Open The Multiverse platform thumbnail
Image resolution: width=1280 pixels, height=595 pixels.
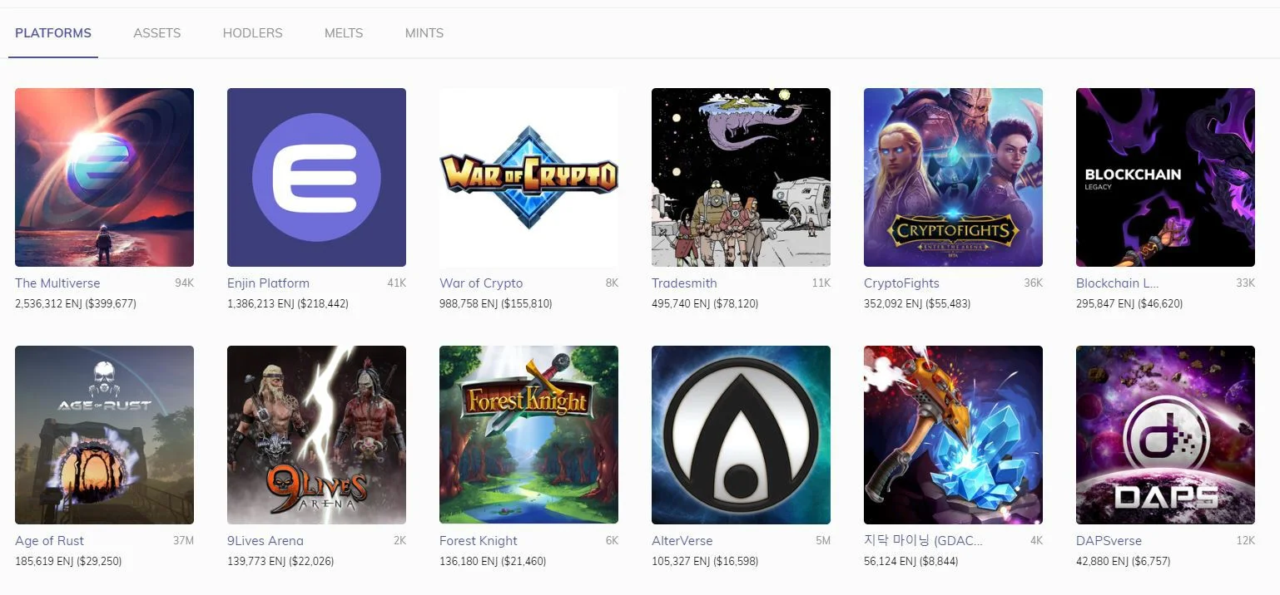(x=104, y=177)
